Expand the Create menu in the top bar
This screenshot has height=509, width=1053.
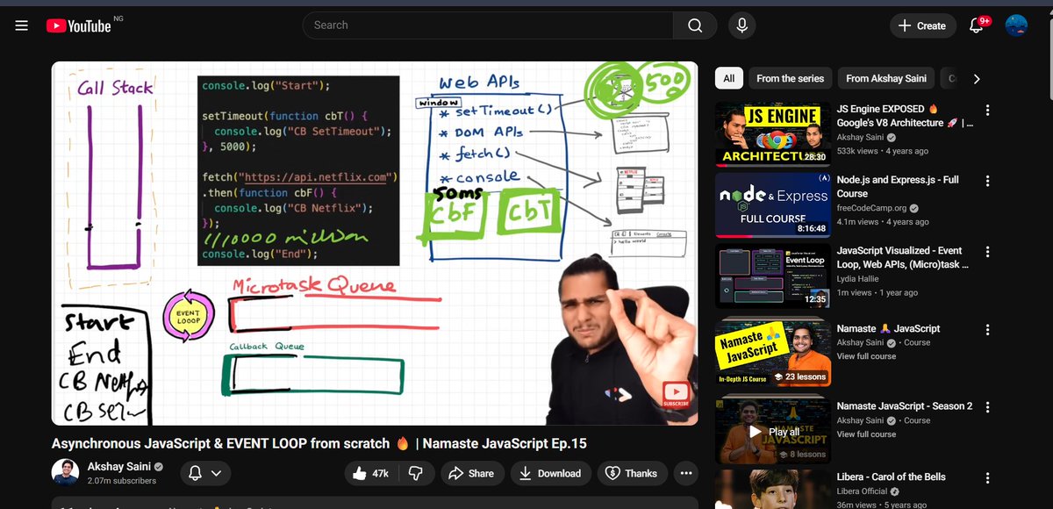922,25
